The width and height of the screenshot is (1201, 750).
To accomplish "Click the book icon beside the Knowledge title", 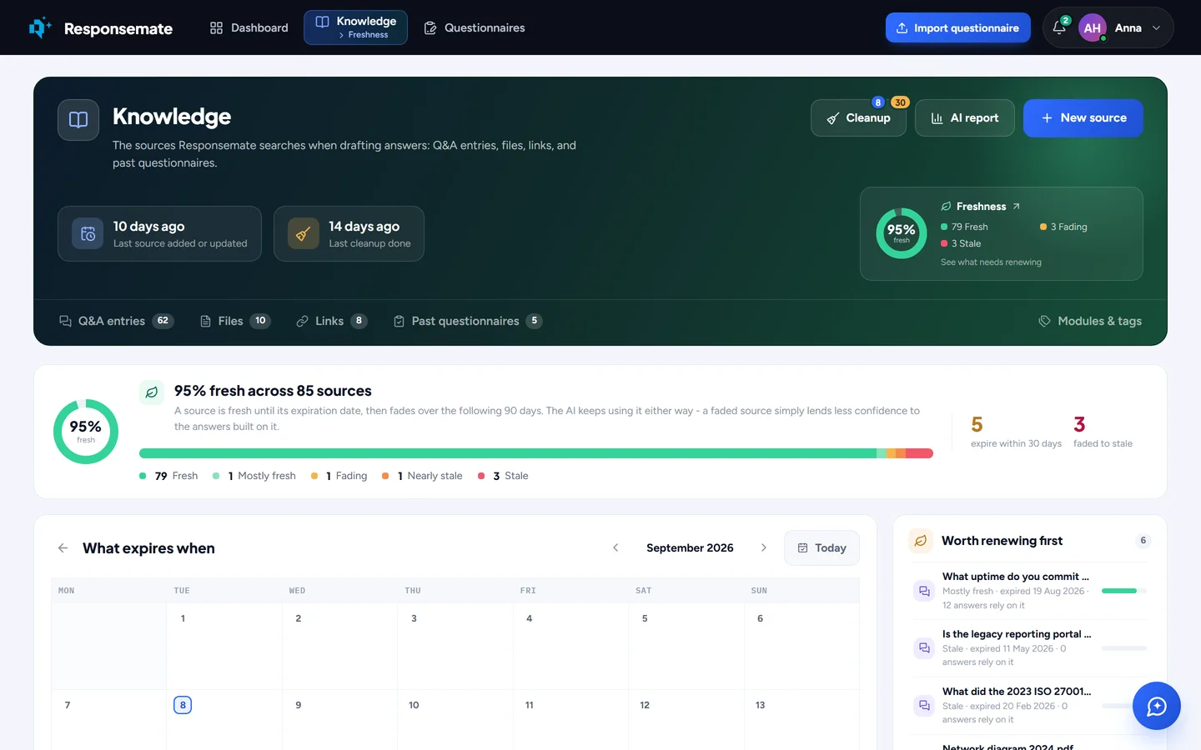I will pyautogui.click(x=78, y=120).
